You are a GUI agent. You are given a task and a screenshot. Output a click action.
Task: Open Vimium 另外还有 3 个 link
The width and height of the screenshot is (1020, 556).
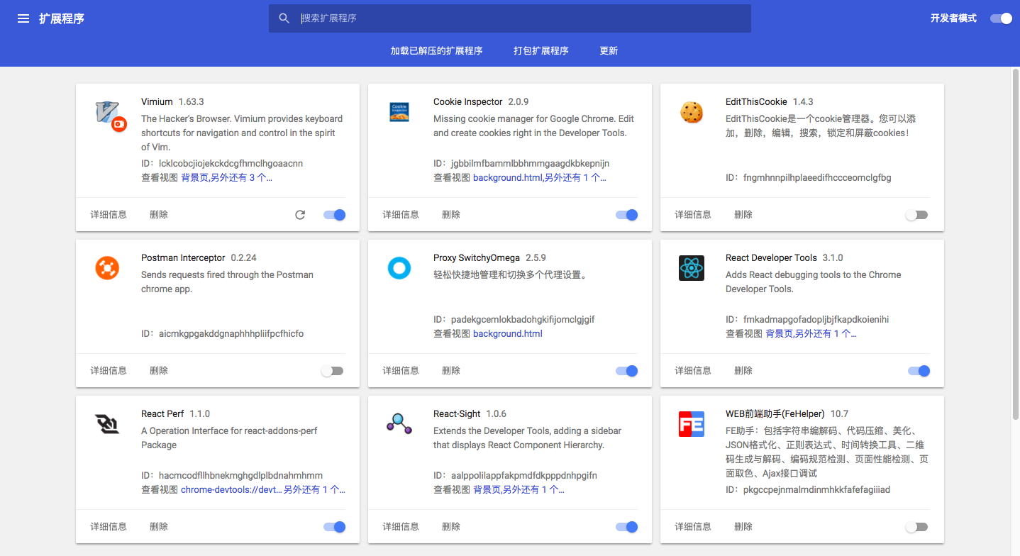click(x=241, y=178)
